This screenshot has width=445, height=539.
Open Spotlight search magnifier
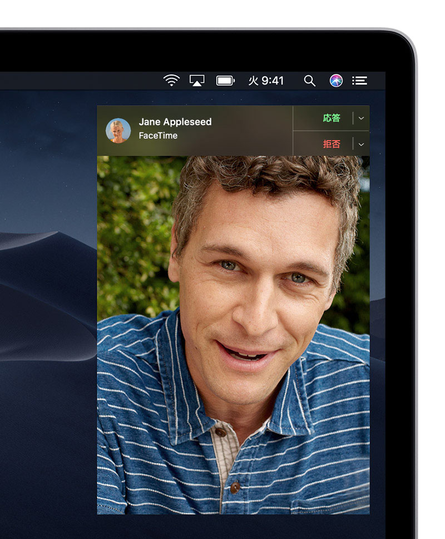point(309,81)
